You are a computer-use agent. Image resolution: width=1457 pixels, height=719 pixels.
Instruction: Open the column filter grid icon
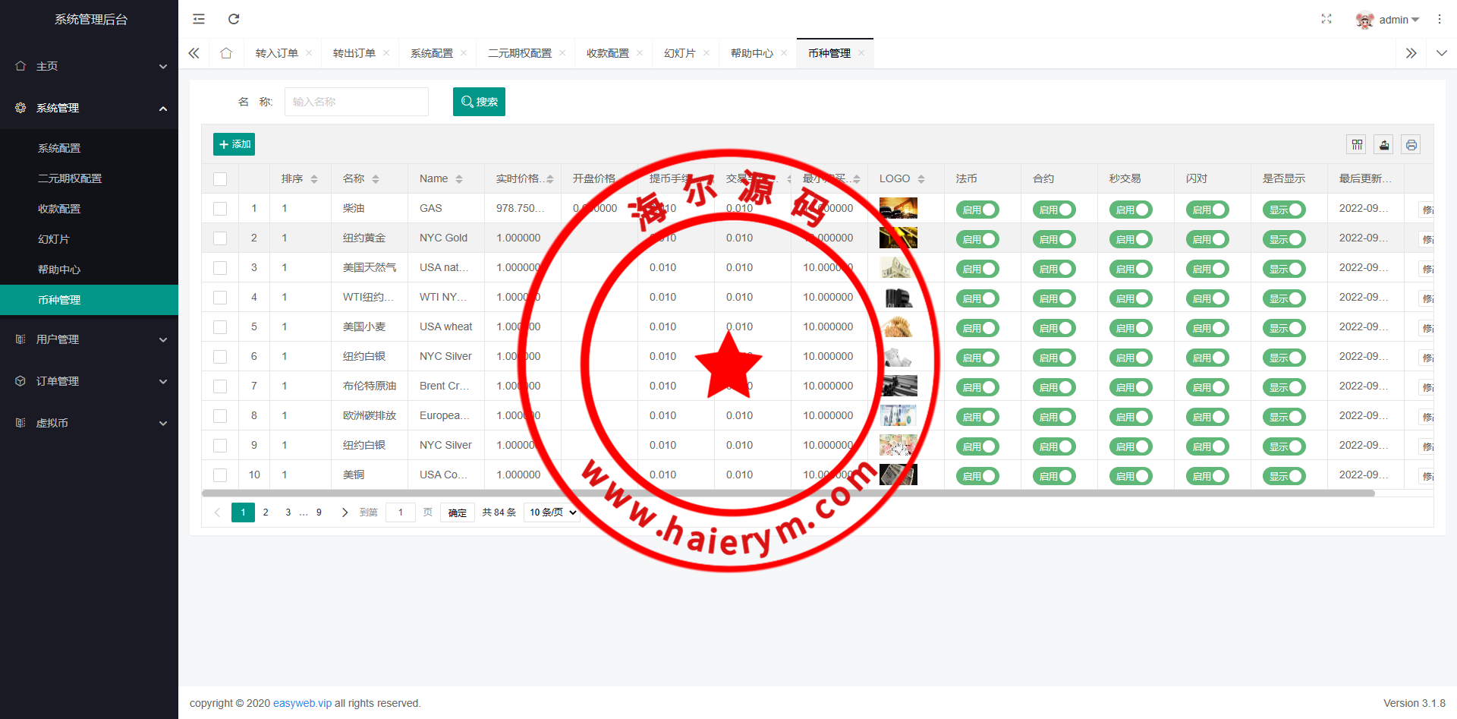(x=1357, y=144)
